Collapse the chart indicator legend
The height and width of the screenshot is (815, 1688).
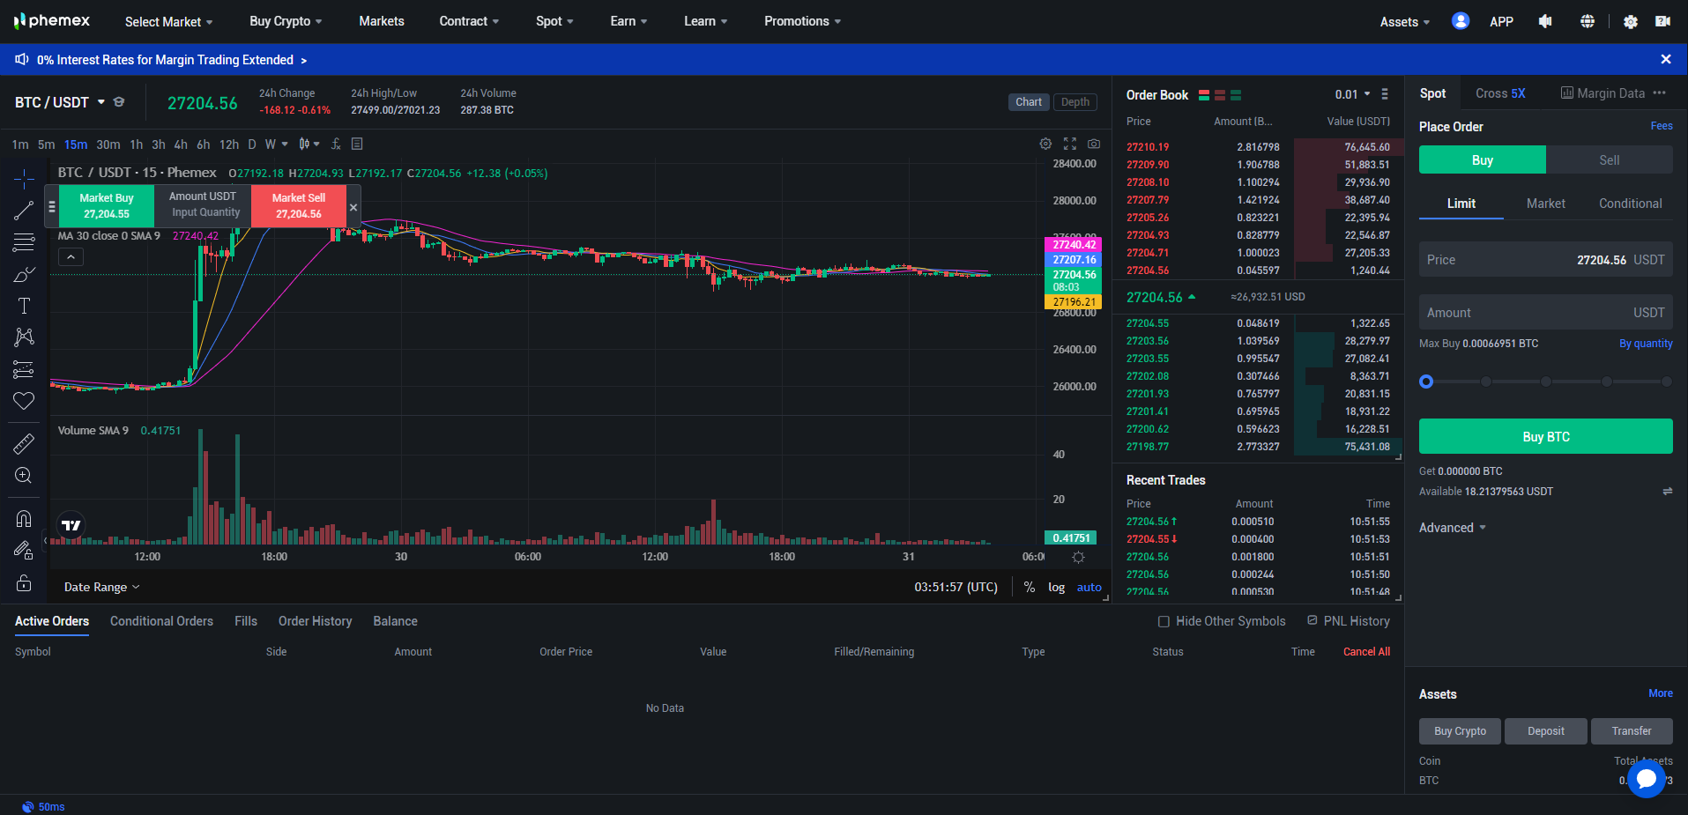pyautogui.click(x=71, y=257)
